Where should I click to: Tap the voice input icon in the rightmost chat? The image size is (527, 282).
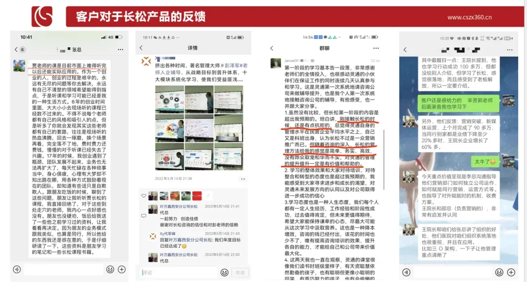click(x=406, y=272)
